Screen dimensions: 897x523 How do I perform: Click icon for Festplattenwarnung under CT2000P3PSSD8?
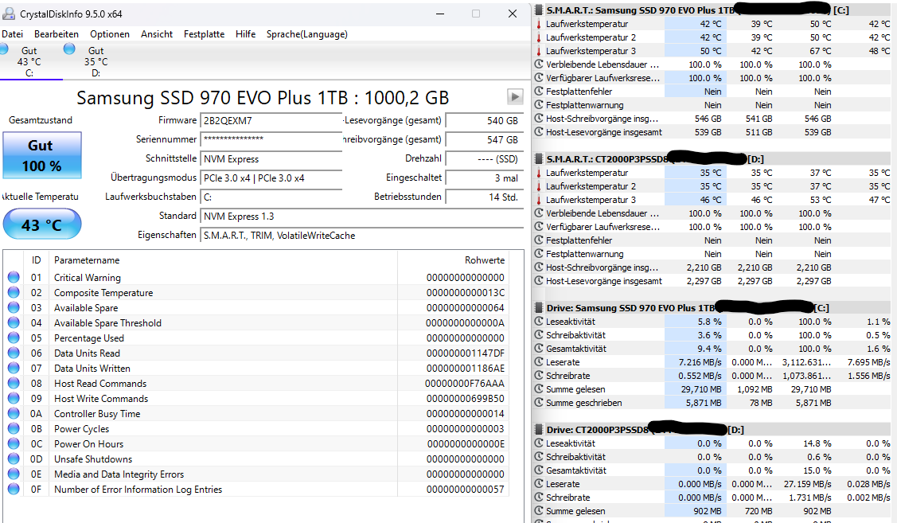[538, 254]
